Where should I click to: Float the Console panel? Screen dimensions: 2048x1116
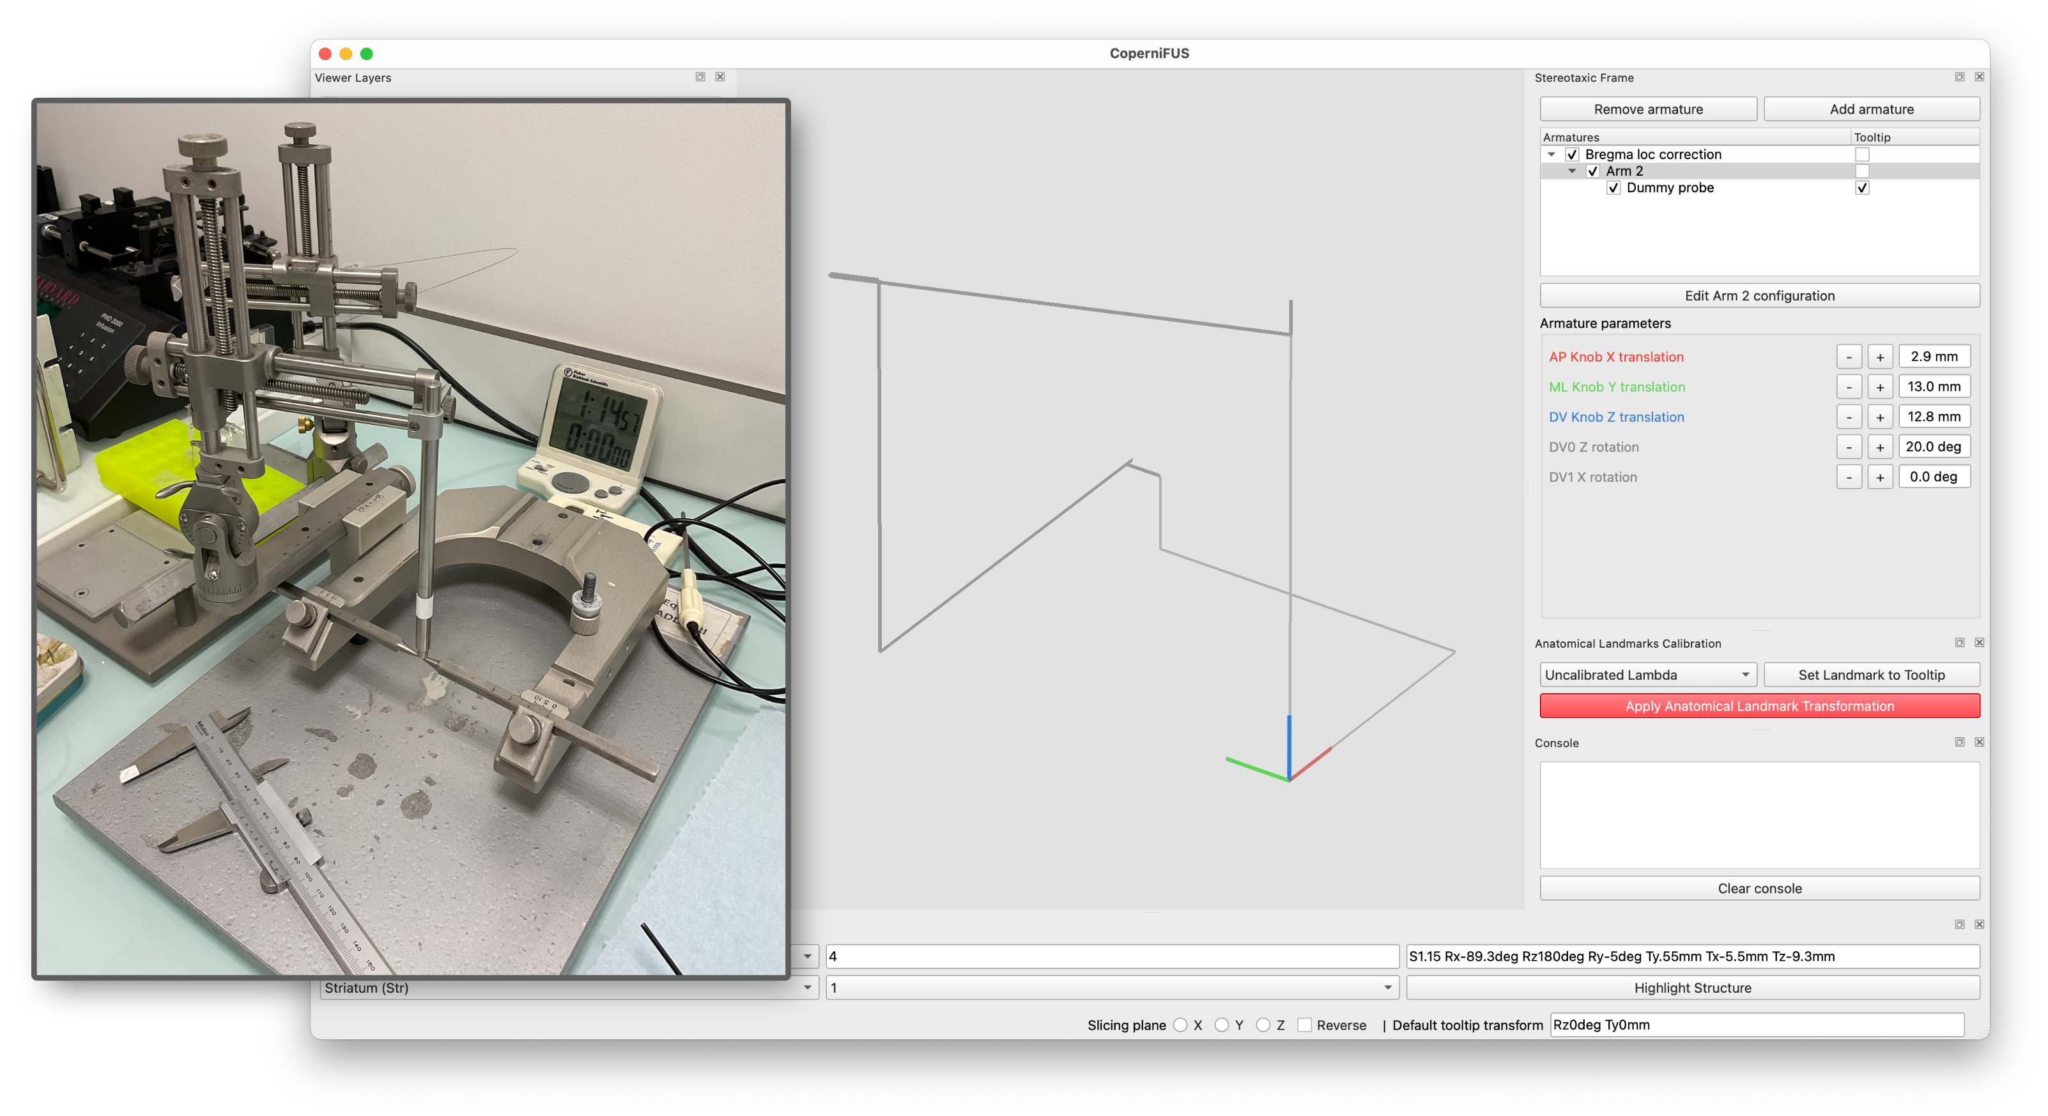pyautogui.click(x=1960, y=742)
